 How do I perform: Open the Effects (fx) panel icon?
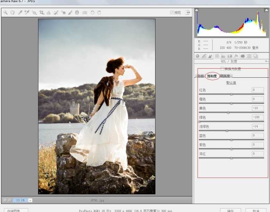coord(236,56)
